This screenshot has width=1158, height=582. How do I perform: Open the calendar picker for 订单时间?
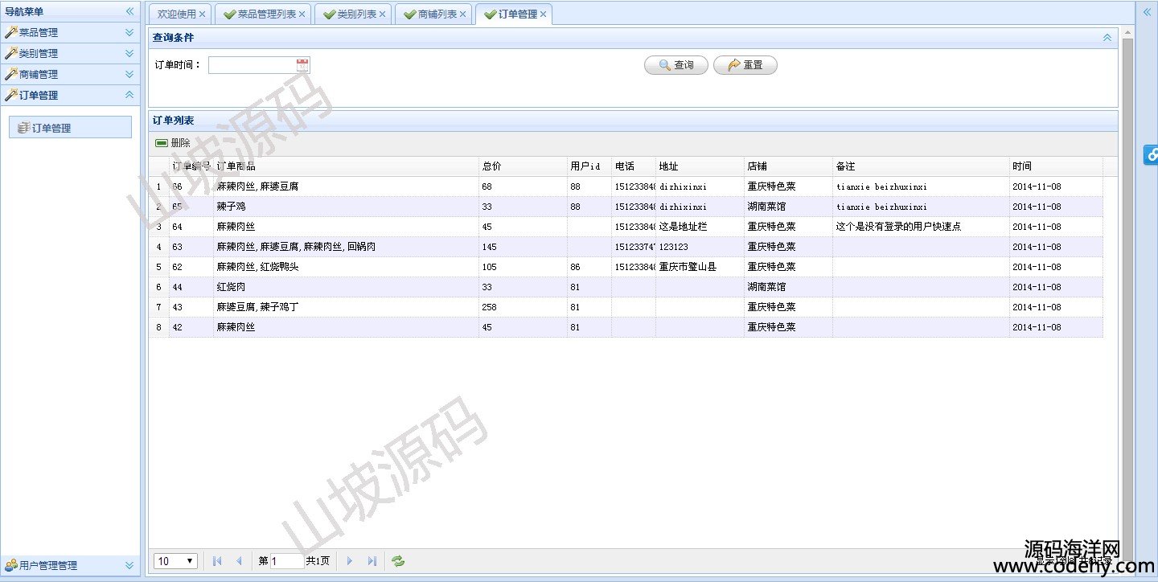point(302,65)
